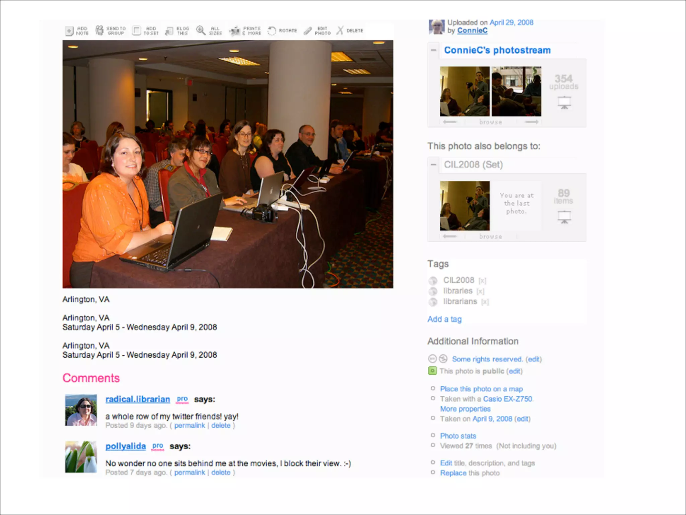Open Photo stats link
Screen dimensions: 686x515
pos(458,436)
